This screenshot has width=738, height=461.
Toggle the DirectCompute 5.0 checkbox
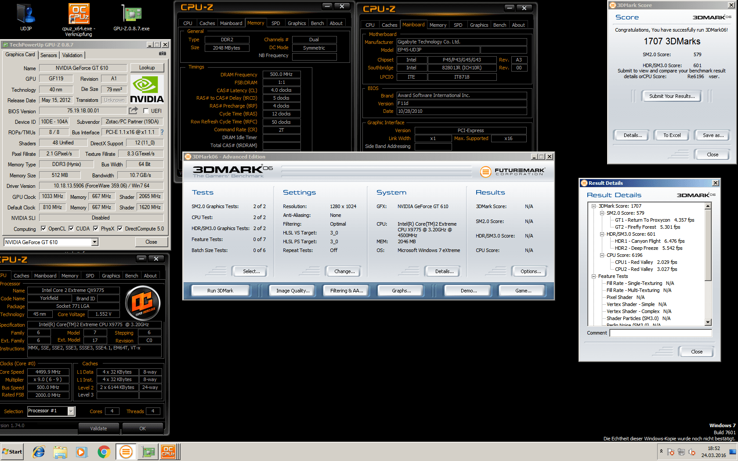point(120,228)
